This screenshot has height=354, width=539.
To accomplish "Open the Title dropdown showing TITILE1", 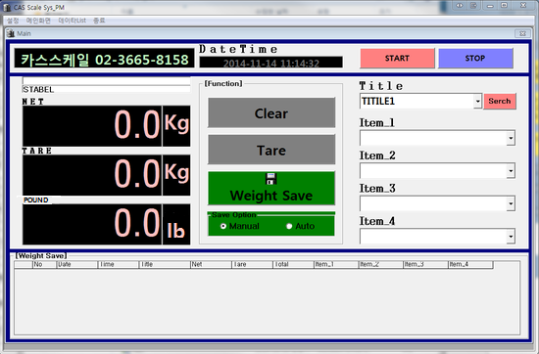I will pyautogui.click(x=477, y=101).
